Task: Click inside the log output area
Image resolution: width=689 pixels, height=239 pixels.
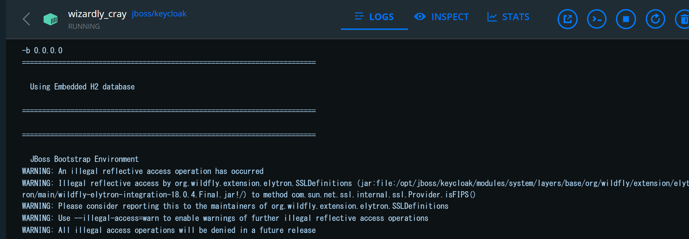Action: tap(335, 134)
